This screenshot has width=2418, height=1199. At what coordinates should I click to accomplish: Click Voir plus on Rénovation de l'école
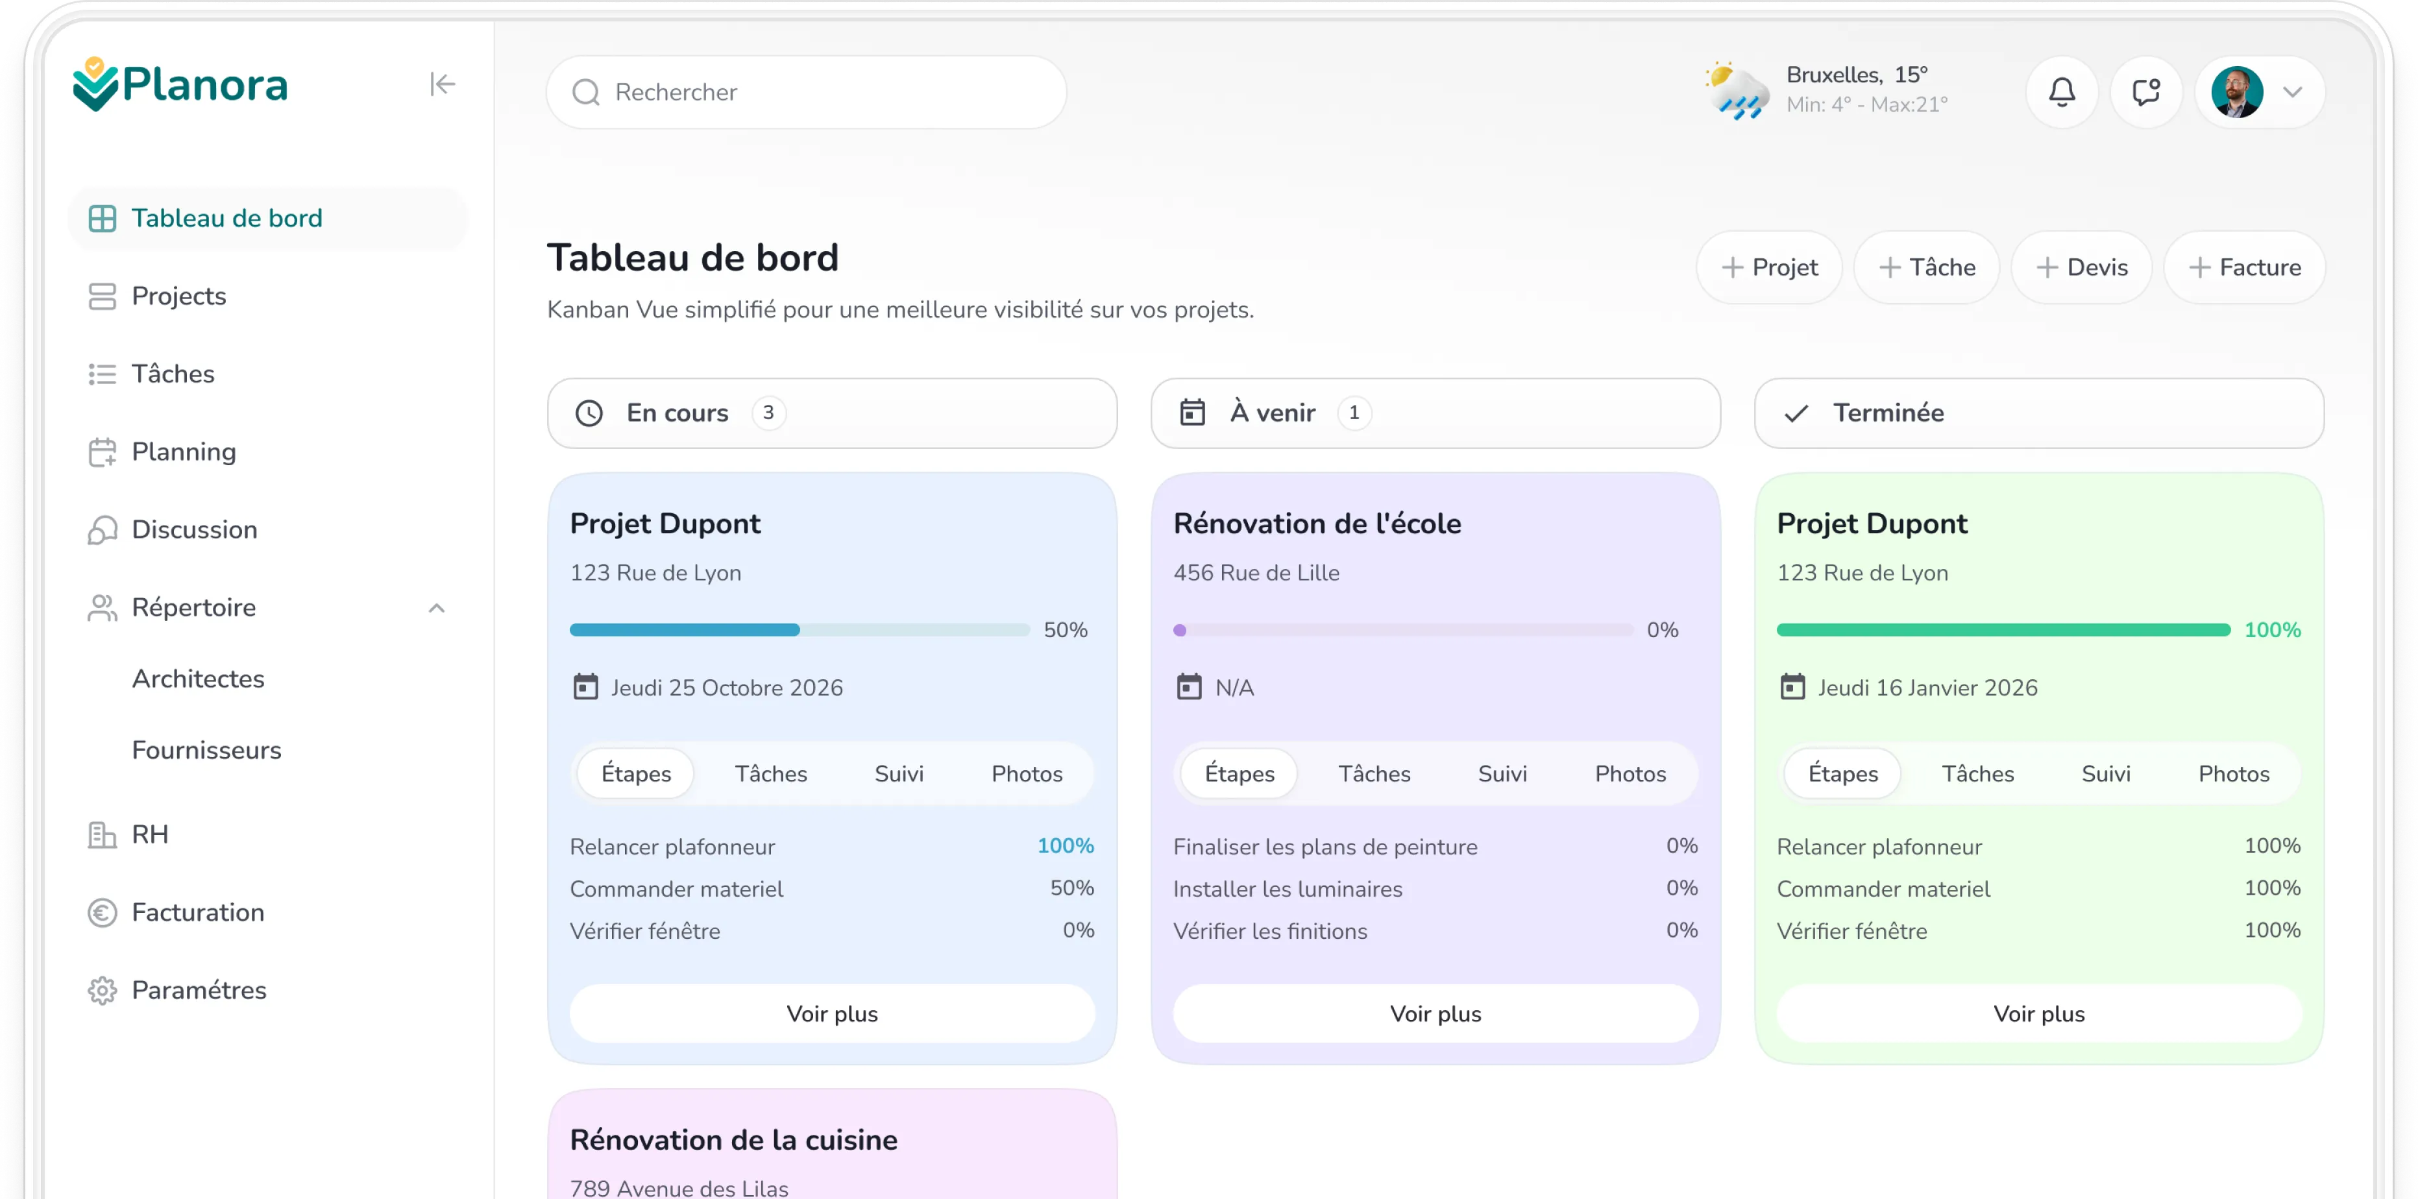click(1435, 1013)
